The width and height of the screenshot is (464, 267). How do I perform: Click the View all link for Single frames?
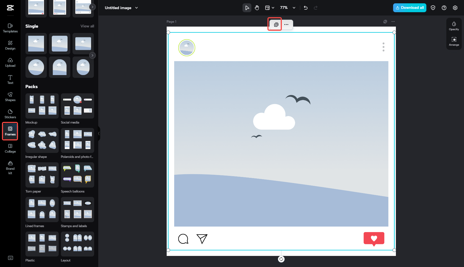point(87,26)
